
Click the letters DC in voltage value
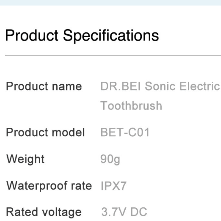pyautogui.click(x=138, y=212)
